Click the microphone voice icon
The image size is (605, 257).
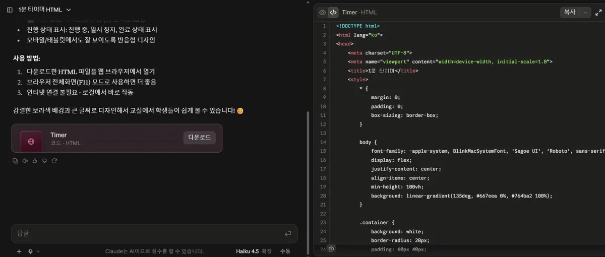coord(31,251)
